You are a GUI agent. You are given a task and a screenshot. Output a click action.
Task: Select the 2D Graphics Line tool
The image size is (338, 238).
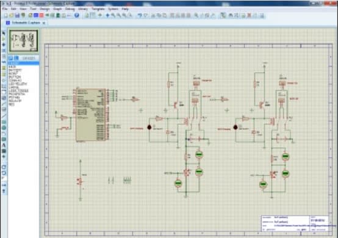tap(4, 116)
